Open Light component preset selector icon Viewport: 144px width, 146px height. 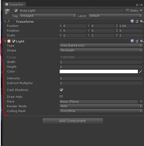click(x=137, y=41)
